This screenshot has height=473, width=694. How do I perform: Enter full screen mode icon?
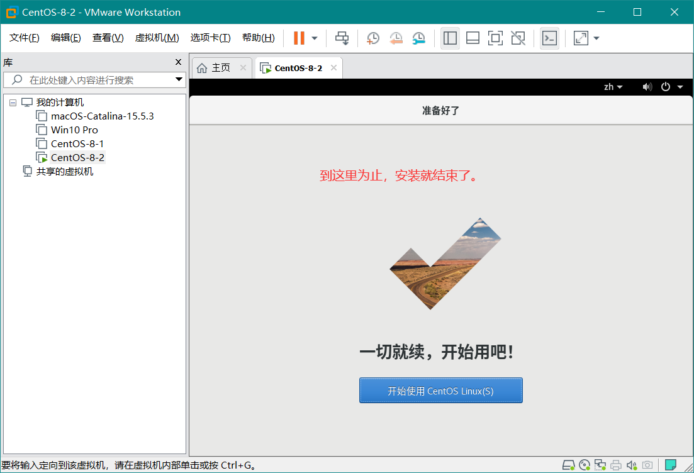pos(495,38)
